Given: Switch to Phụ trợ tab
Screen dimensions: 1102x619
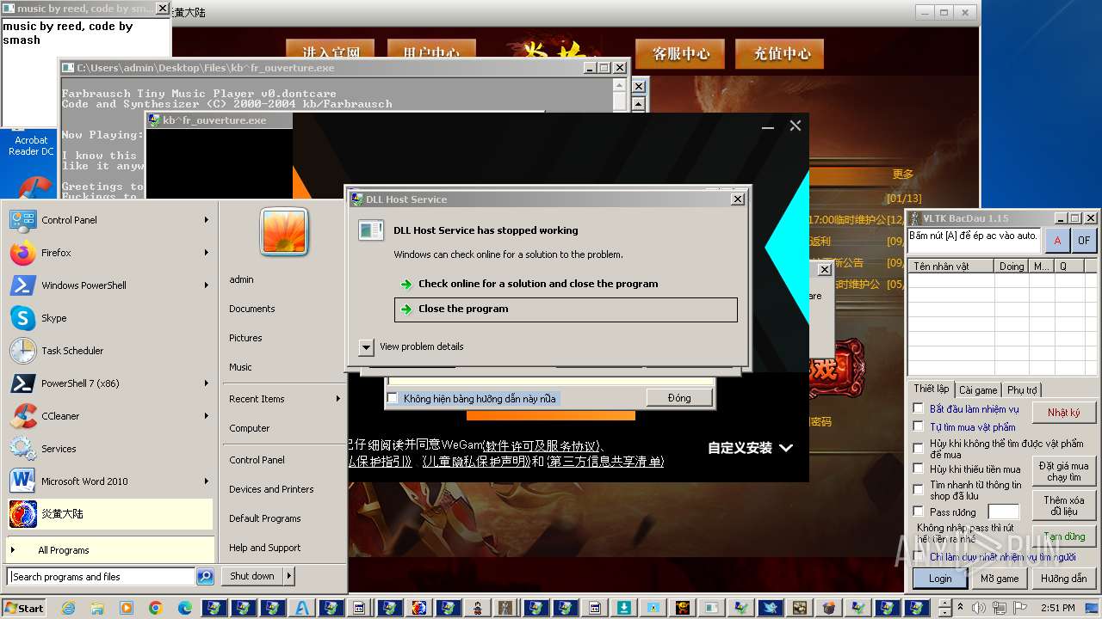Looking at the screenshot, I should pyautogui.click(x=1022, y=390).
